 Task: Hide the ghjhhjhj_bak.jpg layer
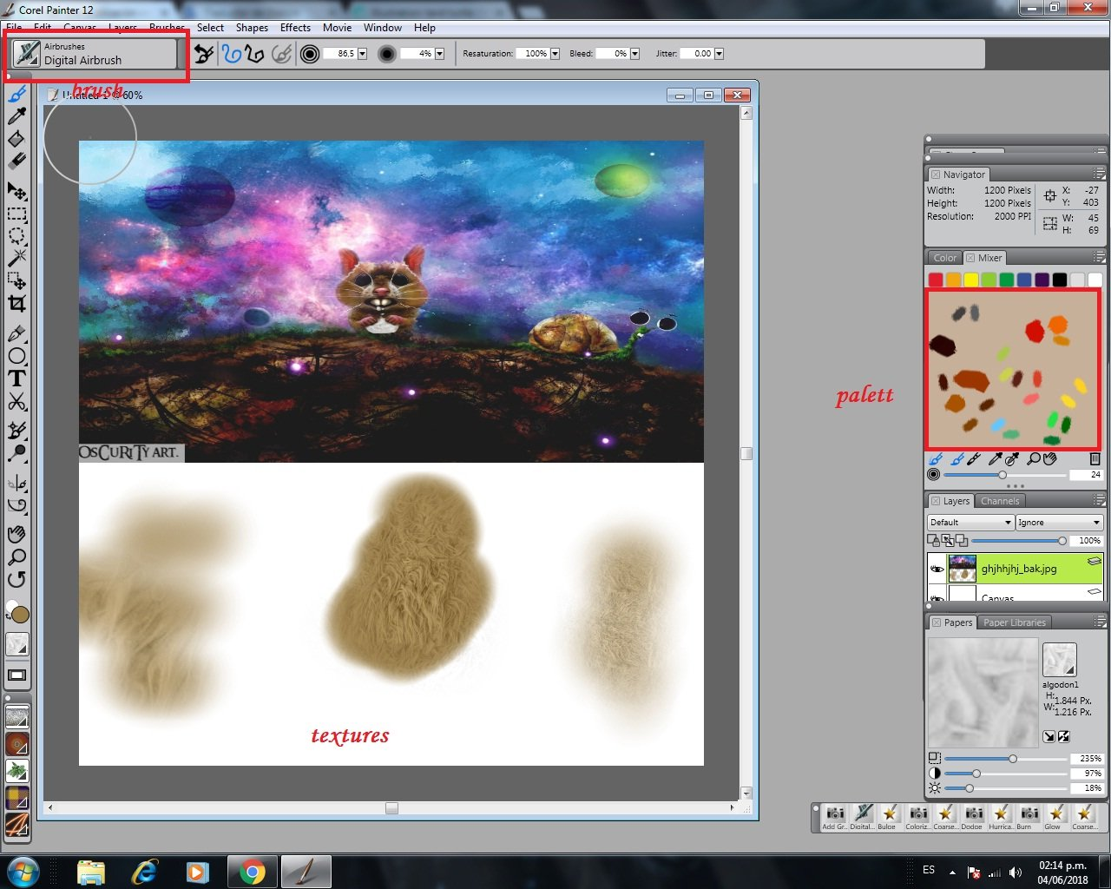(937, 570)
